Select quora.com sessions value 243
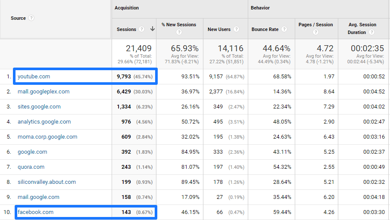390x220 pixels. coord(126,167)
